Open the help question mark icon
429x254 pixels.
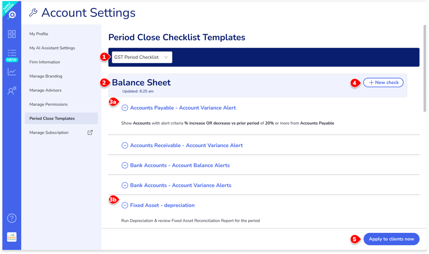point(12,218)
